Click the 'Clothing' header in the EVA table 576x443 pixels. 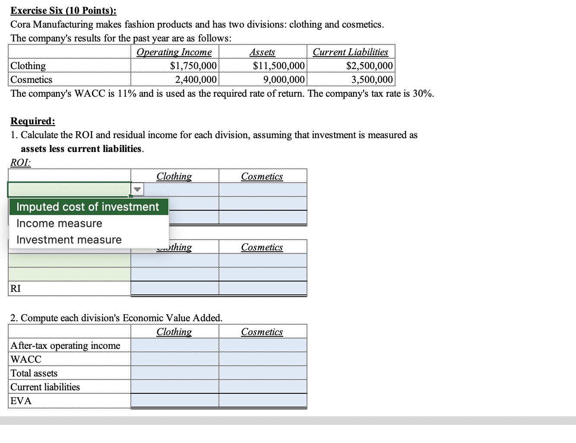tap(174, 332)
